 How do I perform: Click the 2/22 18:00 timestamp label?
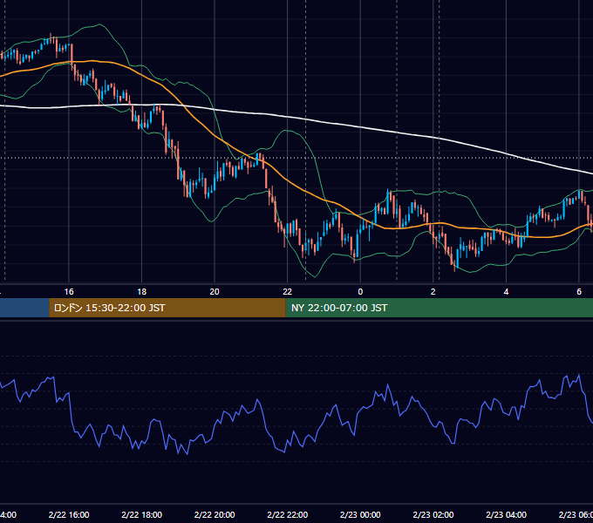(142, 514)
